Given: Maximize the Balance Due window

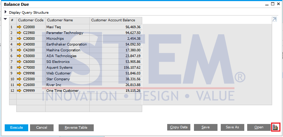Looking at the screenshot, I should 273,4.
